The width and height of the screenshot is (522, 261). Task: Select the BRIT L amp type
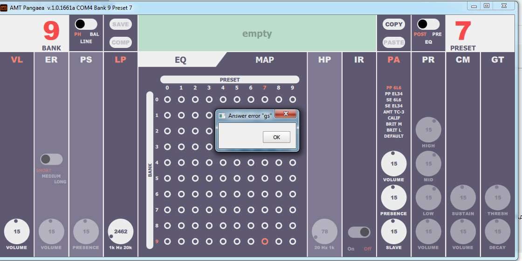[394, 130]
